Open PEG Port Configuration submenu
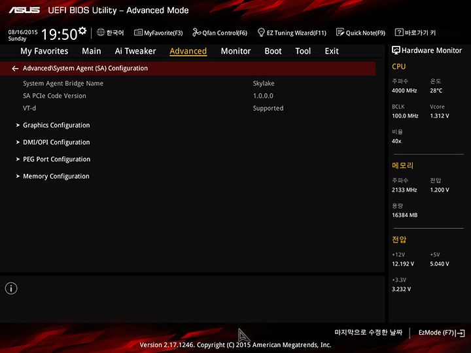This screenshot has height=353, width=471. tap(56, 159)
